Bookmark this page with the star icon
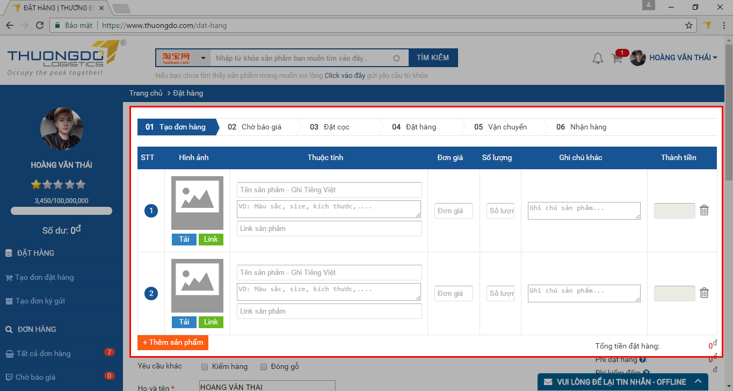The width and height of the screenshot is (733, 391). click(689, 25)
